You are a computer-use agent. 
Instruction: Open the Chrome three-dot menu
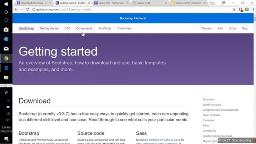pyautogui.click(x=253, y=10)
